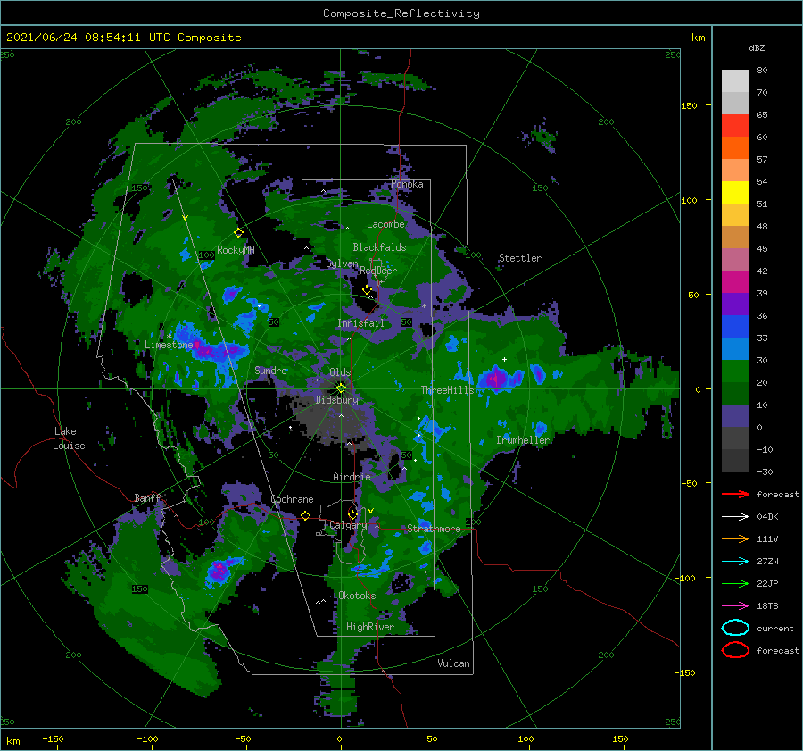Click the Airdrie city label

352,477
